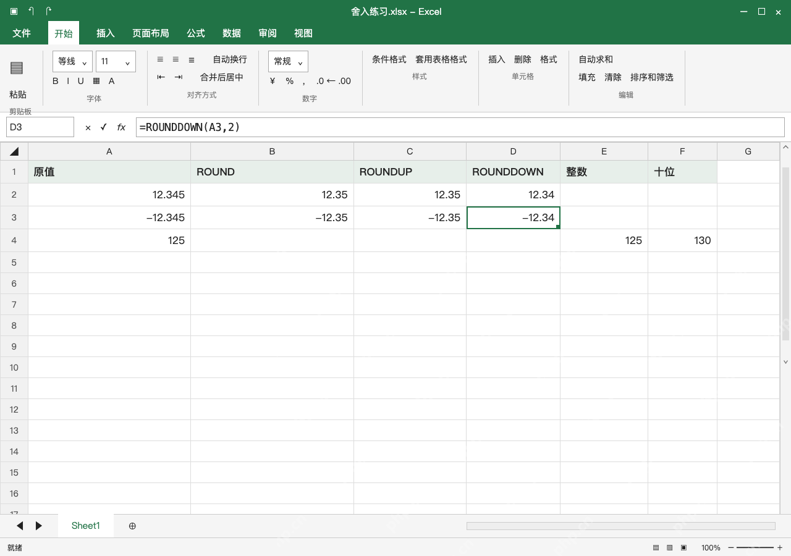Open 自动求和 AutoSum menu
791x556 pixels.
[x=596, y=59]
